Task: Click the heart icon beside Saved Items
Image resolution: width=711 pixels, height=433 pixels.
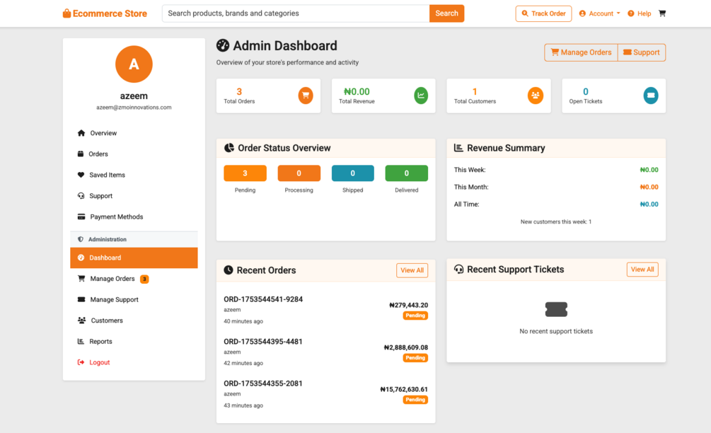Action: [81, 175]
